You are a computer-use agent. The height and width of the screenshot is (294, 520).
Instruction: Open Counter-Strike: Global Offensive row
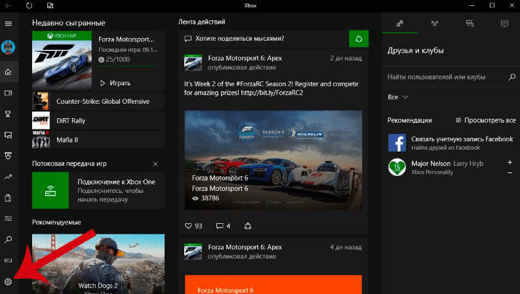(98, 101)
